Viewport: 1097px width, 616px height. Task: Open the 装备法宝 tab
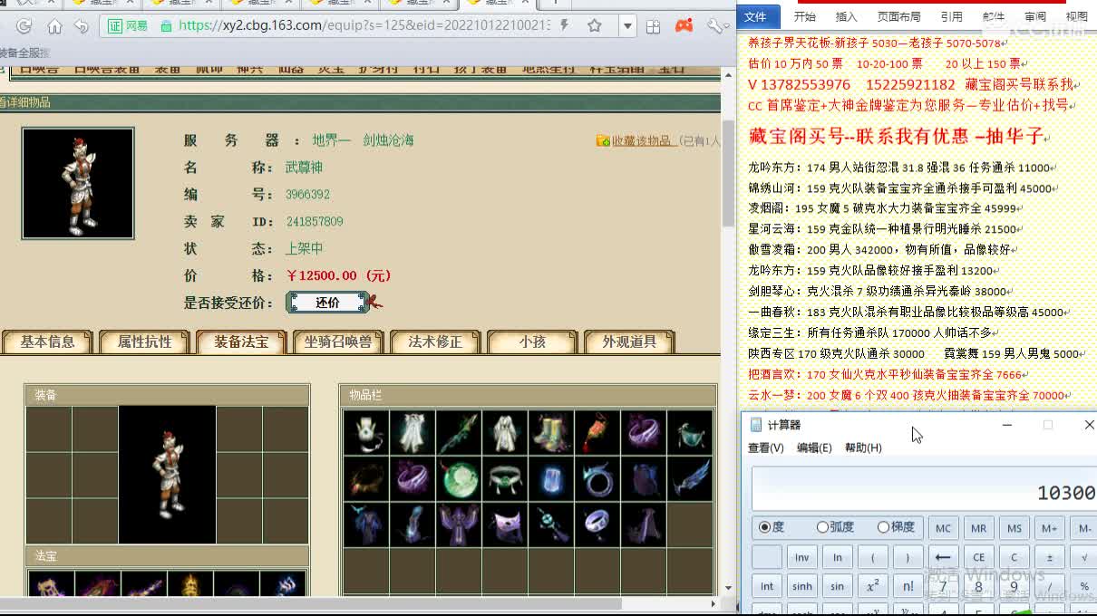pos(241,342)
